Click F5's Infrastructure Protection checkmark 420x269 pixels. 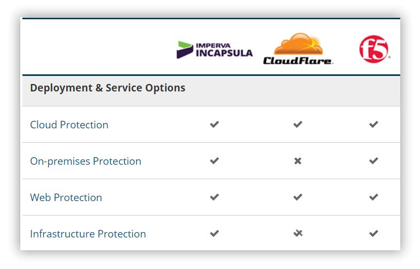(374, 233)
